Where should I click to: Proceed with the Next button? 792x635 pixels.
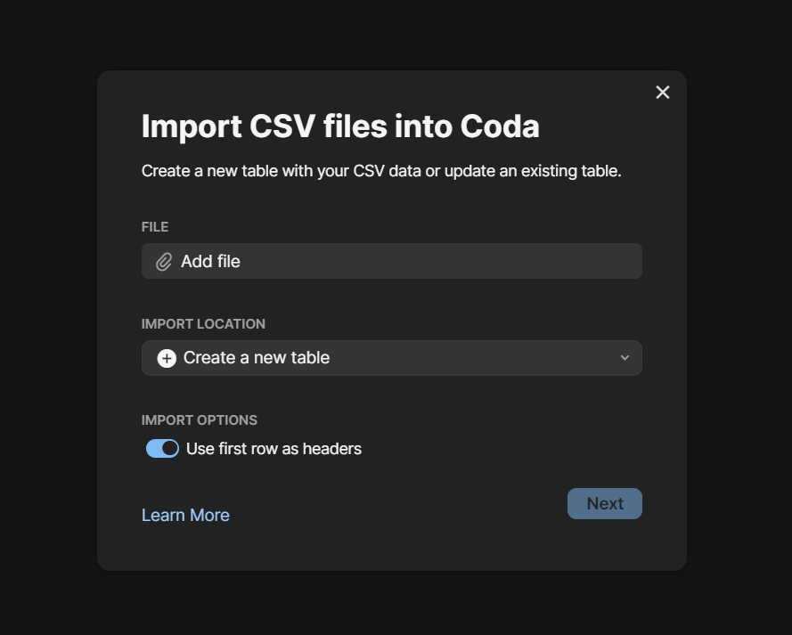(x=605, y=503)
